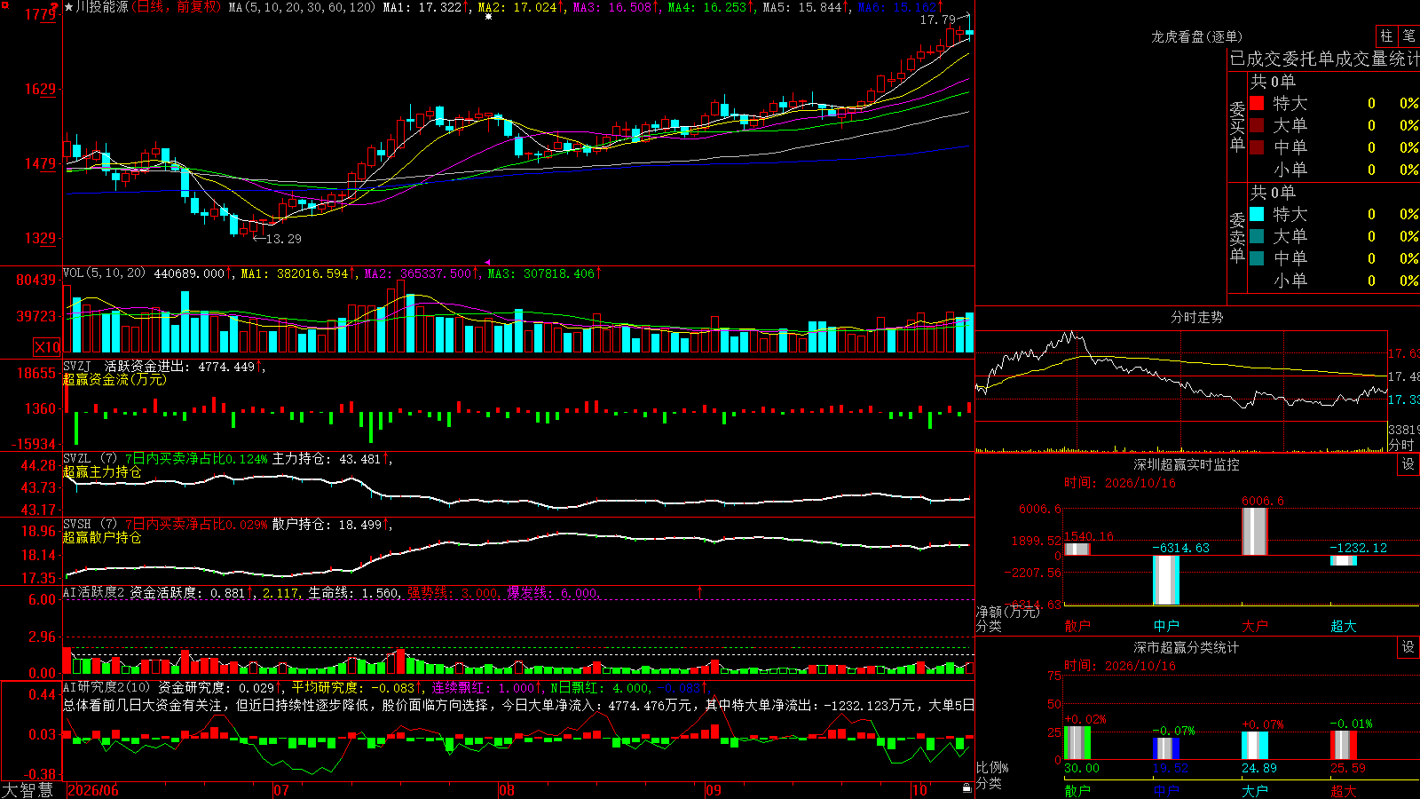The height and width of the screenshot is (799, 1420).
Task: Click the red square icon in the top-left corner
Action: pos(4,5)
